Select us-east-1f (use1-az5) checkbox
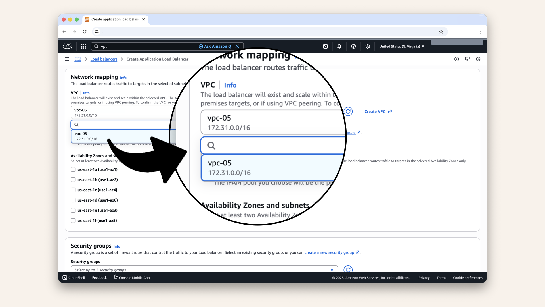Image resolution: width=545 pixels, height=307 pixels. (73, 221)
